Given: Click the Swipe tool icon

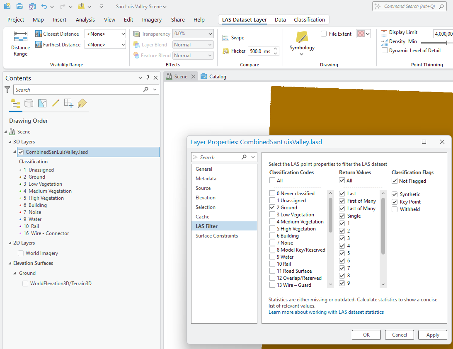Looking at the screenshot, I should (x=226, y=38).
